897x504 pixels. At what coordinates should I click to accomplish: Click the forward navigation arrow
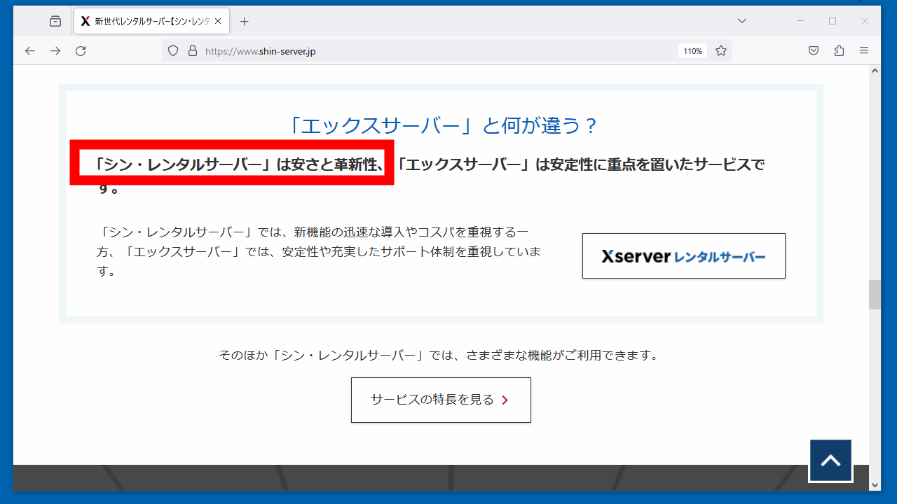pyautogui.click(x=55, y=51)
